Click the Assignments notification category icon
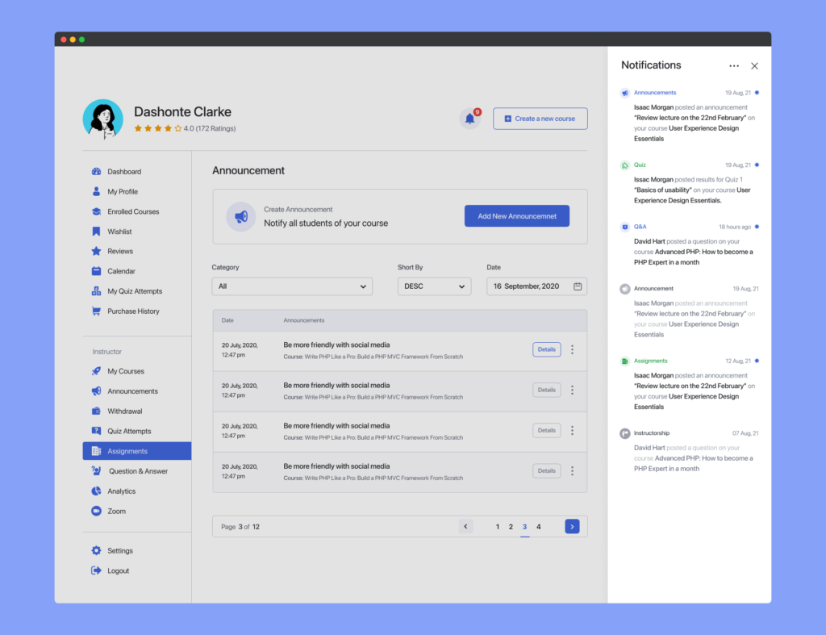 [x=625, y=361]
